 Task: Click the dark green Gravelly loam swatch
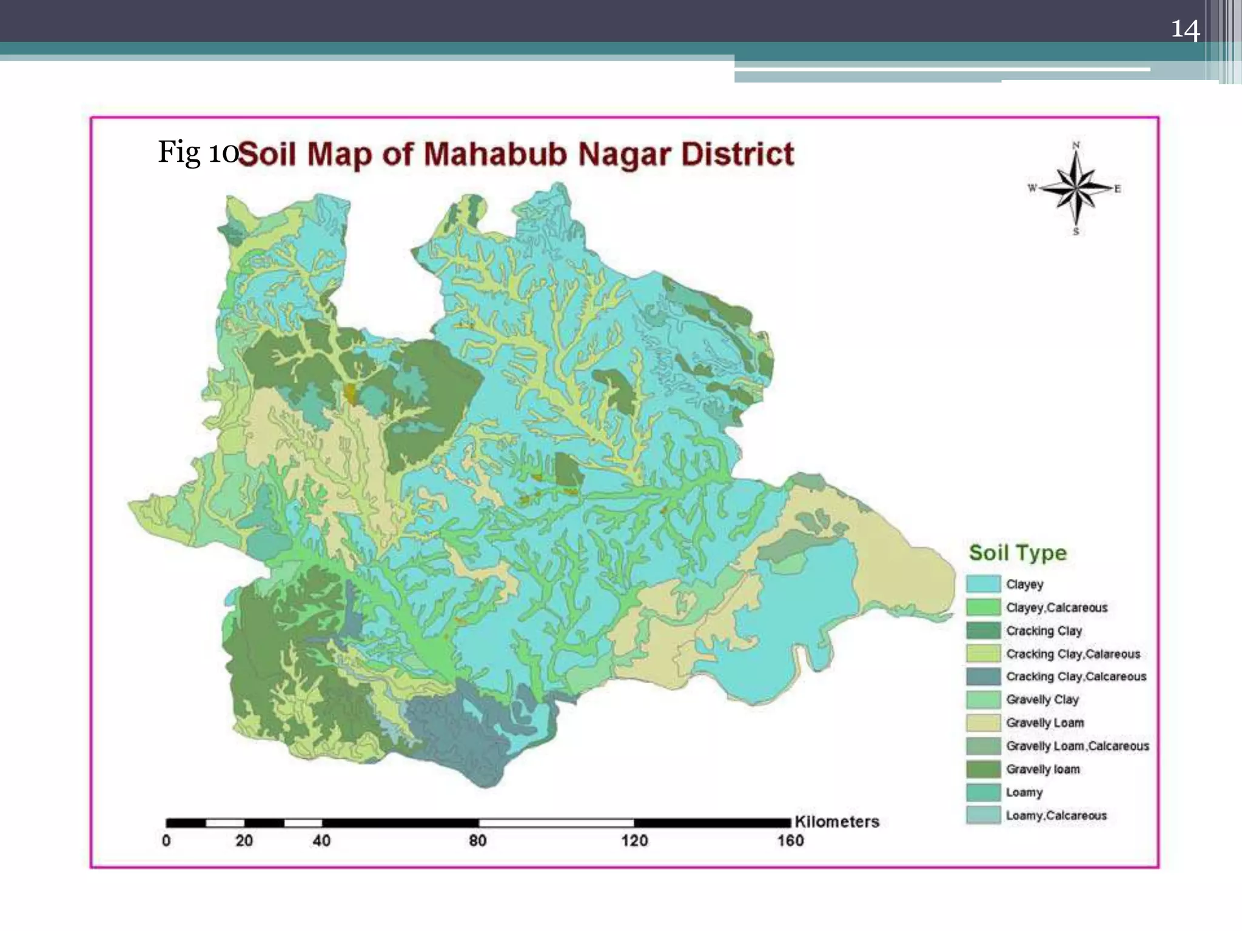tap(983, 769)
